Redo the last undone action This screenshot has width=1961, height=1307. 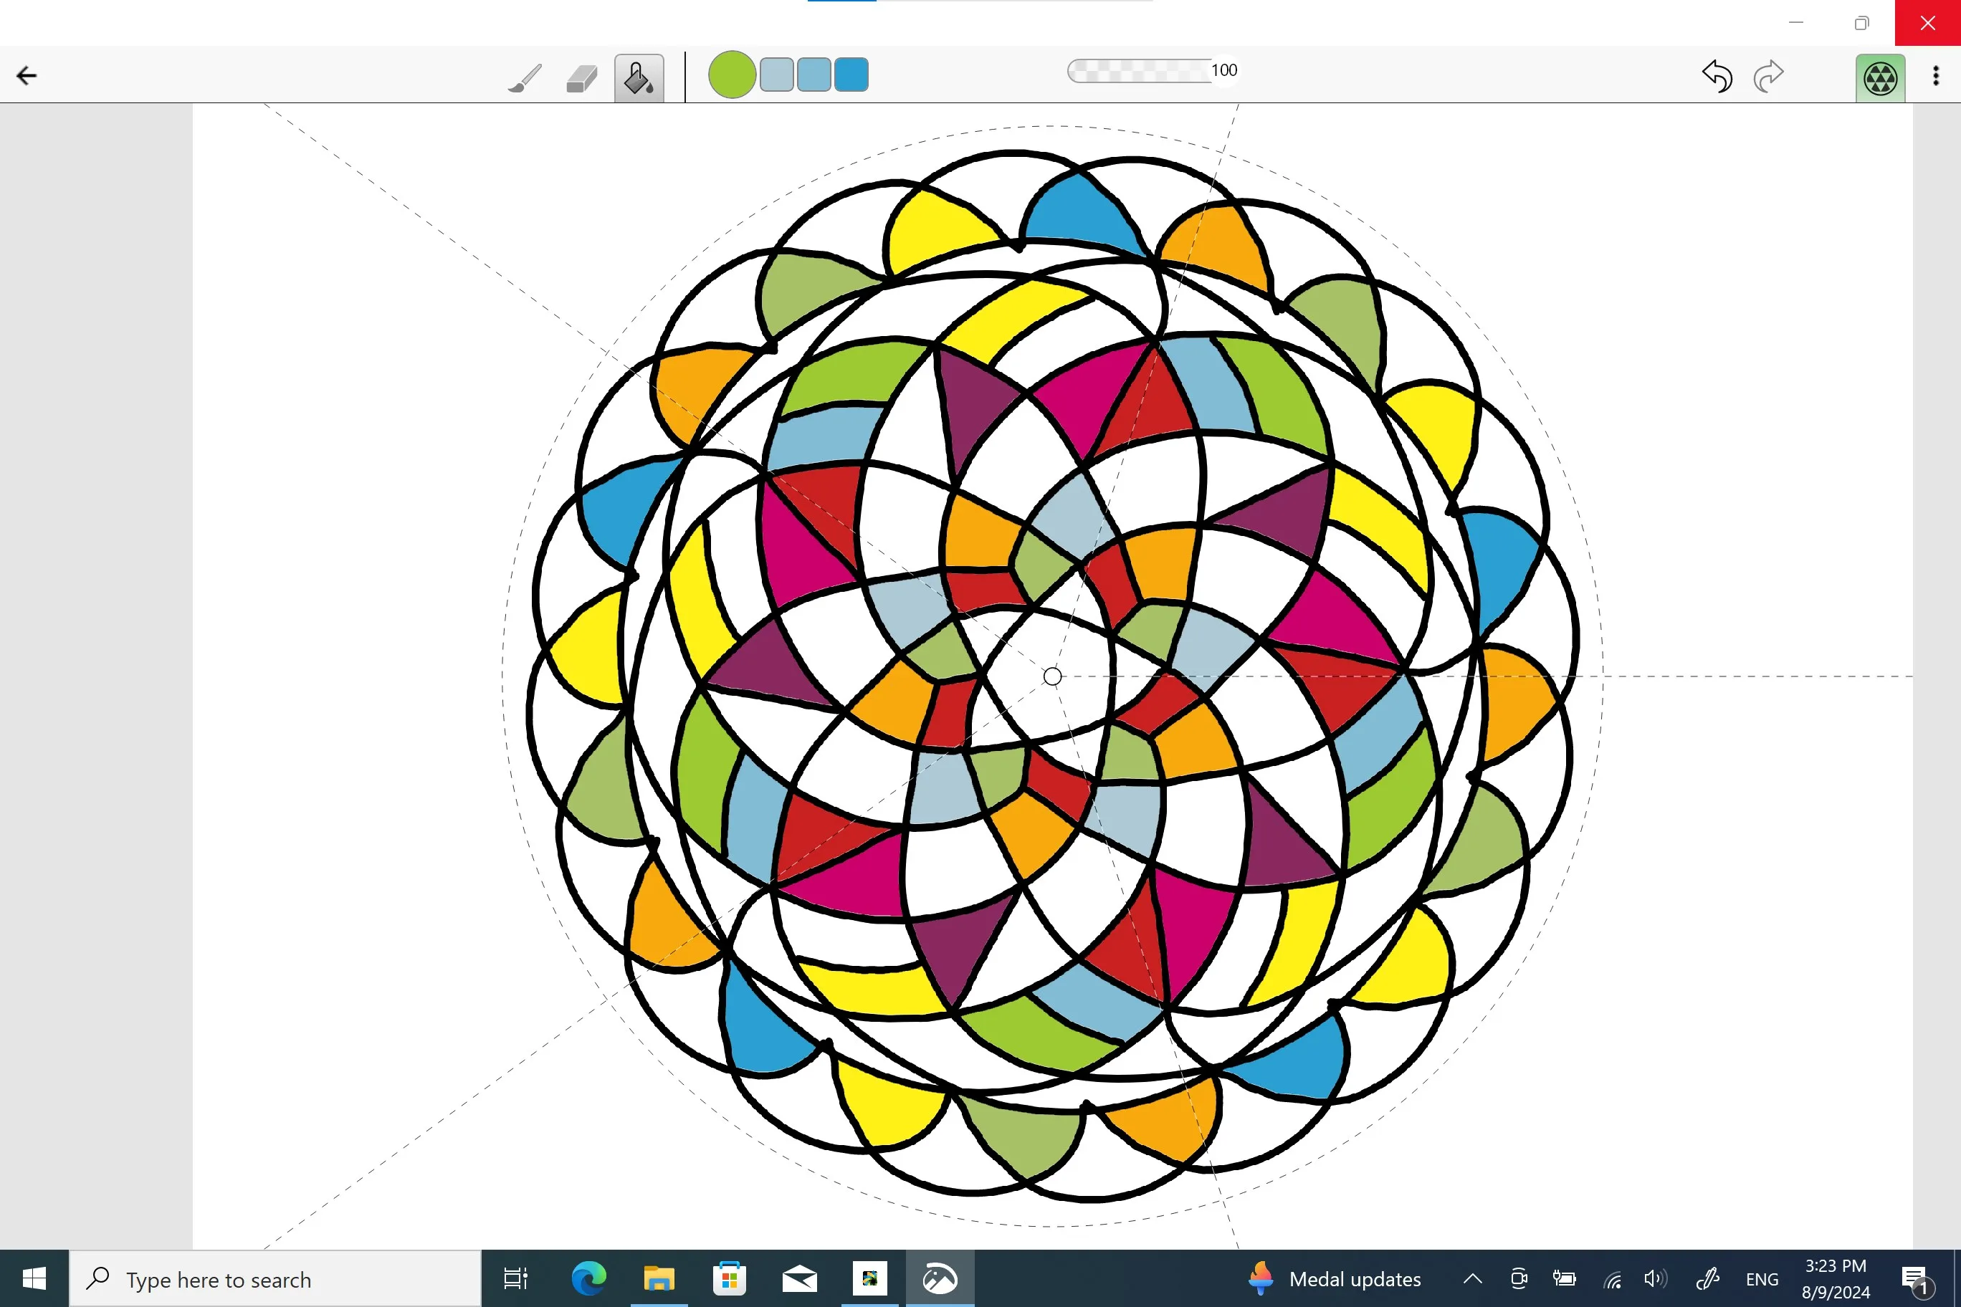(1767, 77)
